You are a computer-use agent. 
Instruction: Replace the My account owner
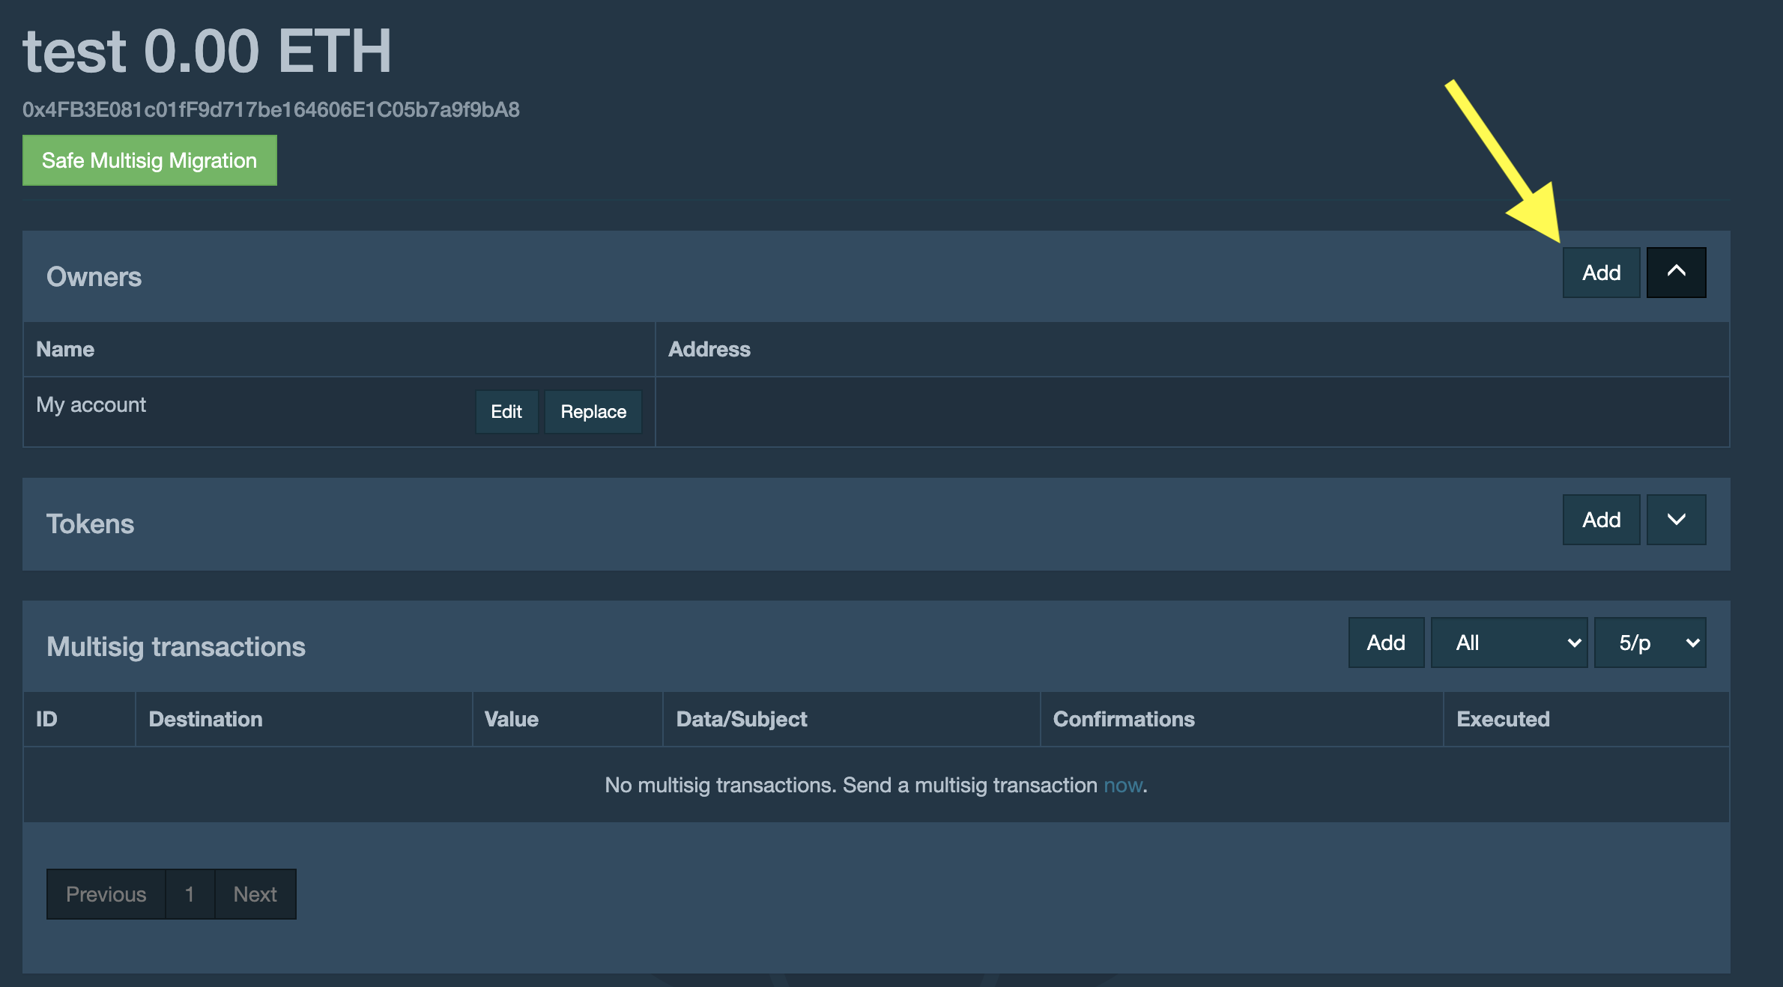593,412
